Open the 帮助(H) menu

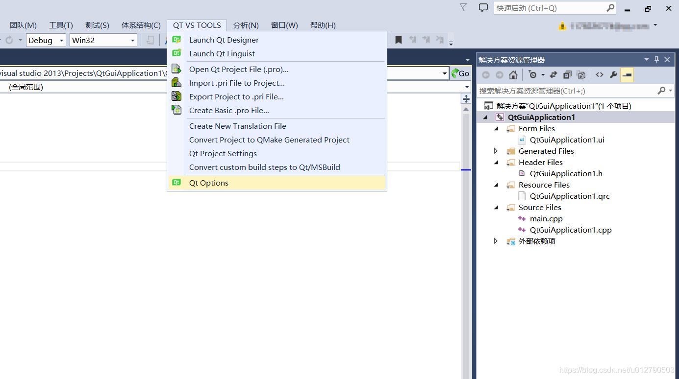click(323, 25)
